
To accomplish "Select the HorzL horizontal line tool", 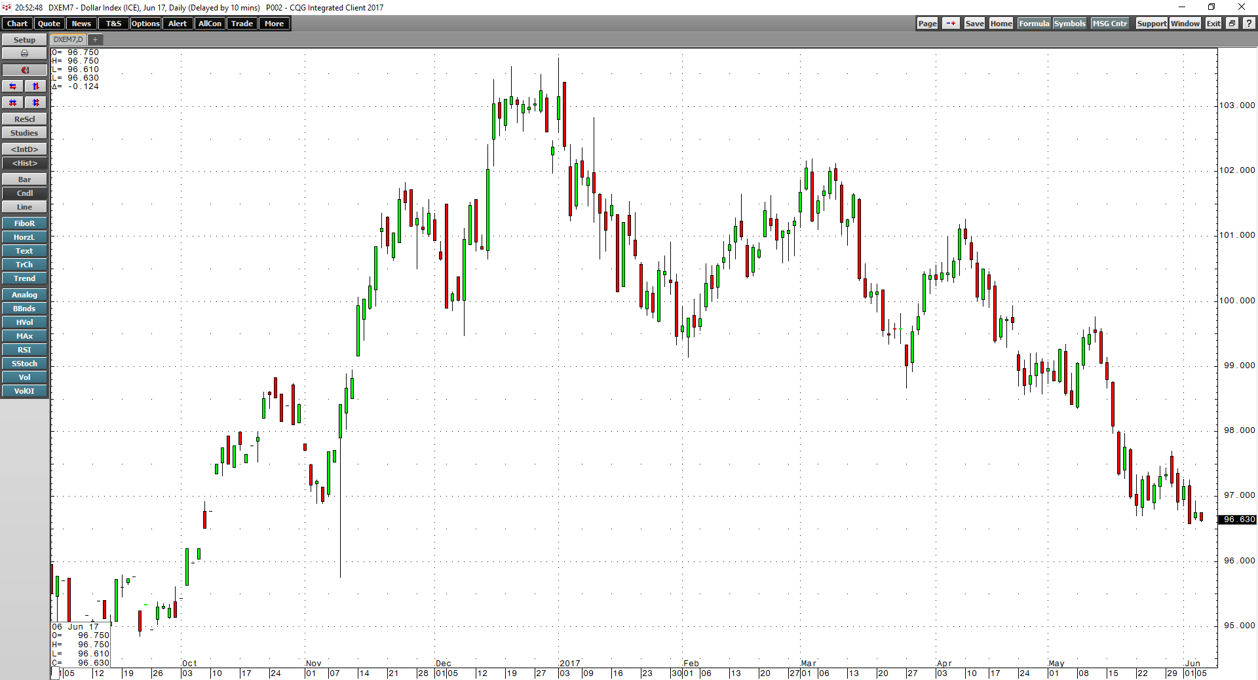I will pos(24,237).
